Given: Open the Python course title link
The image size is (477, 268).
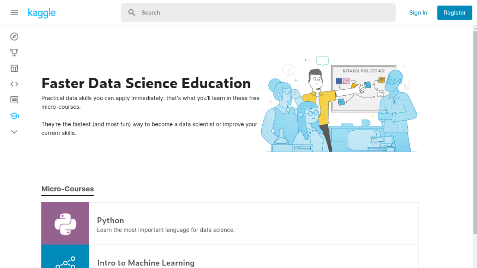Looking at the screenshot, I should [110, 220].
